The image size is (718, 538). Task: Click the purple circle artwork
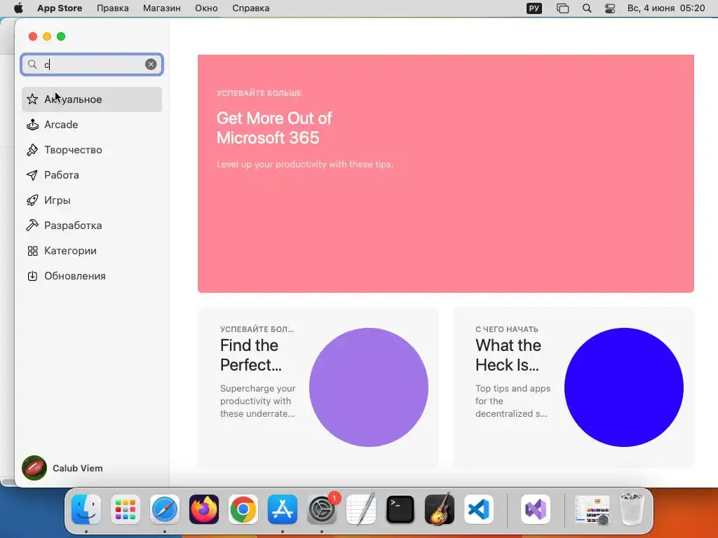pyautogui.click(x=369, y=387)
